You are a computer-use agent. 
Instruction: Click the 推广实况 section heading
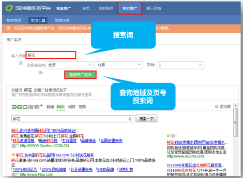coord(14,40)
